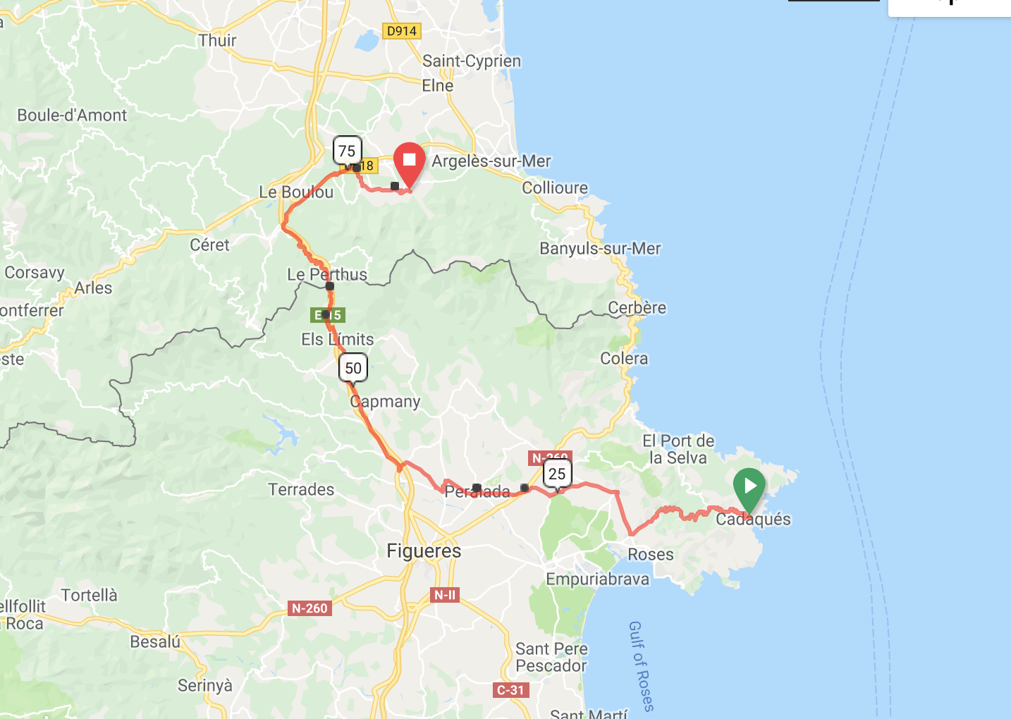Click the C-31 road shield
Viewport: 1011px width, 719px height.
pyautogui.click(x=511, y=690)
